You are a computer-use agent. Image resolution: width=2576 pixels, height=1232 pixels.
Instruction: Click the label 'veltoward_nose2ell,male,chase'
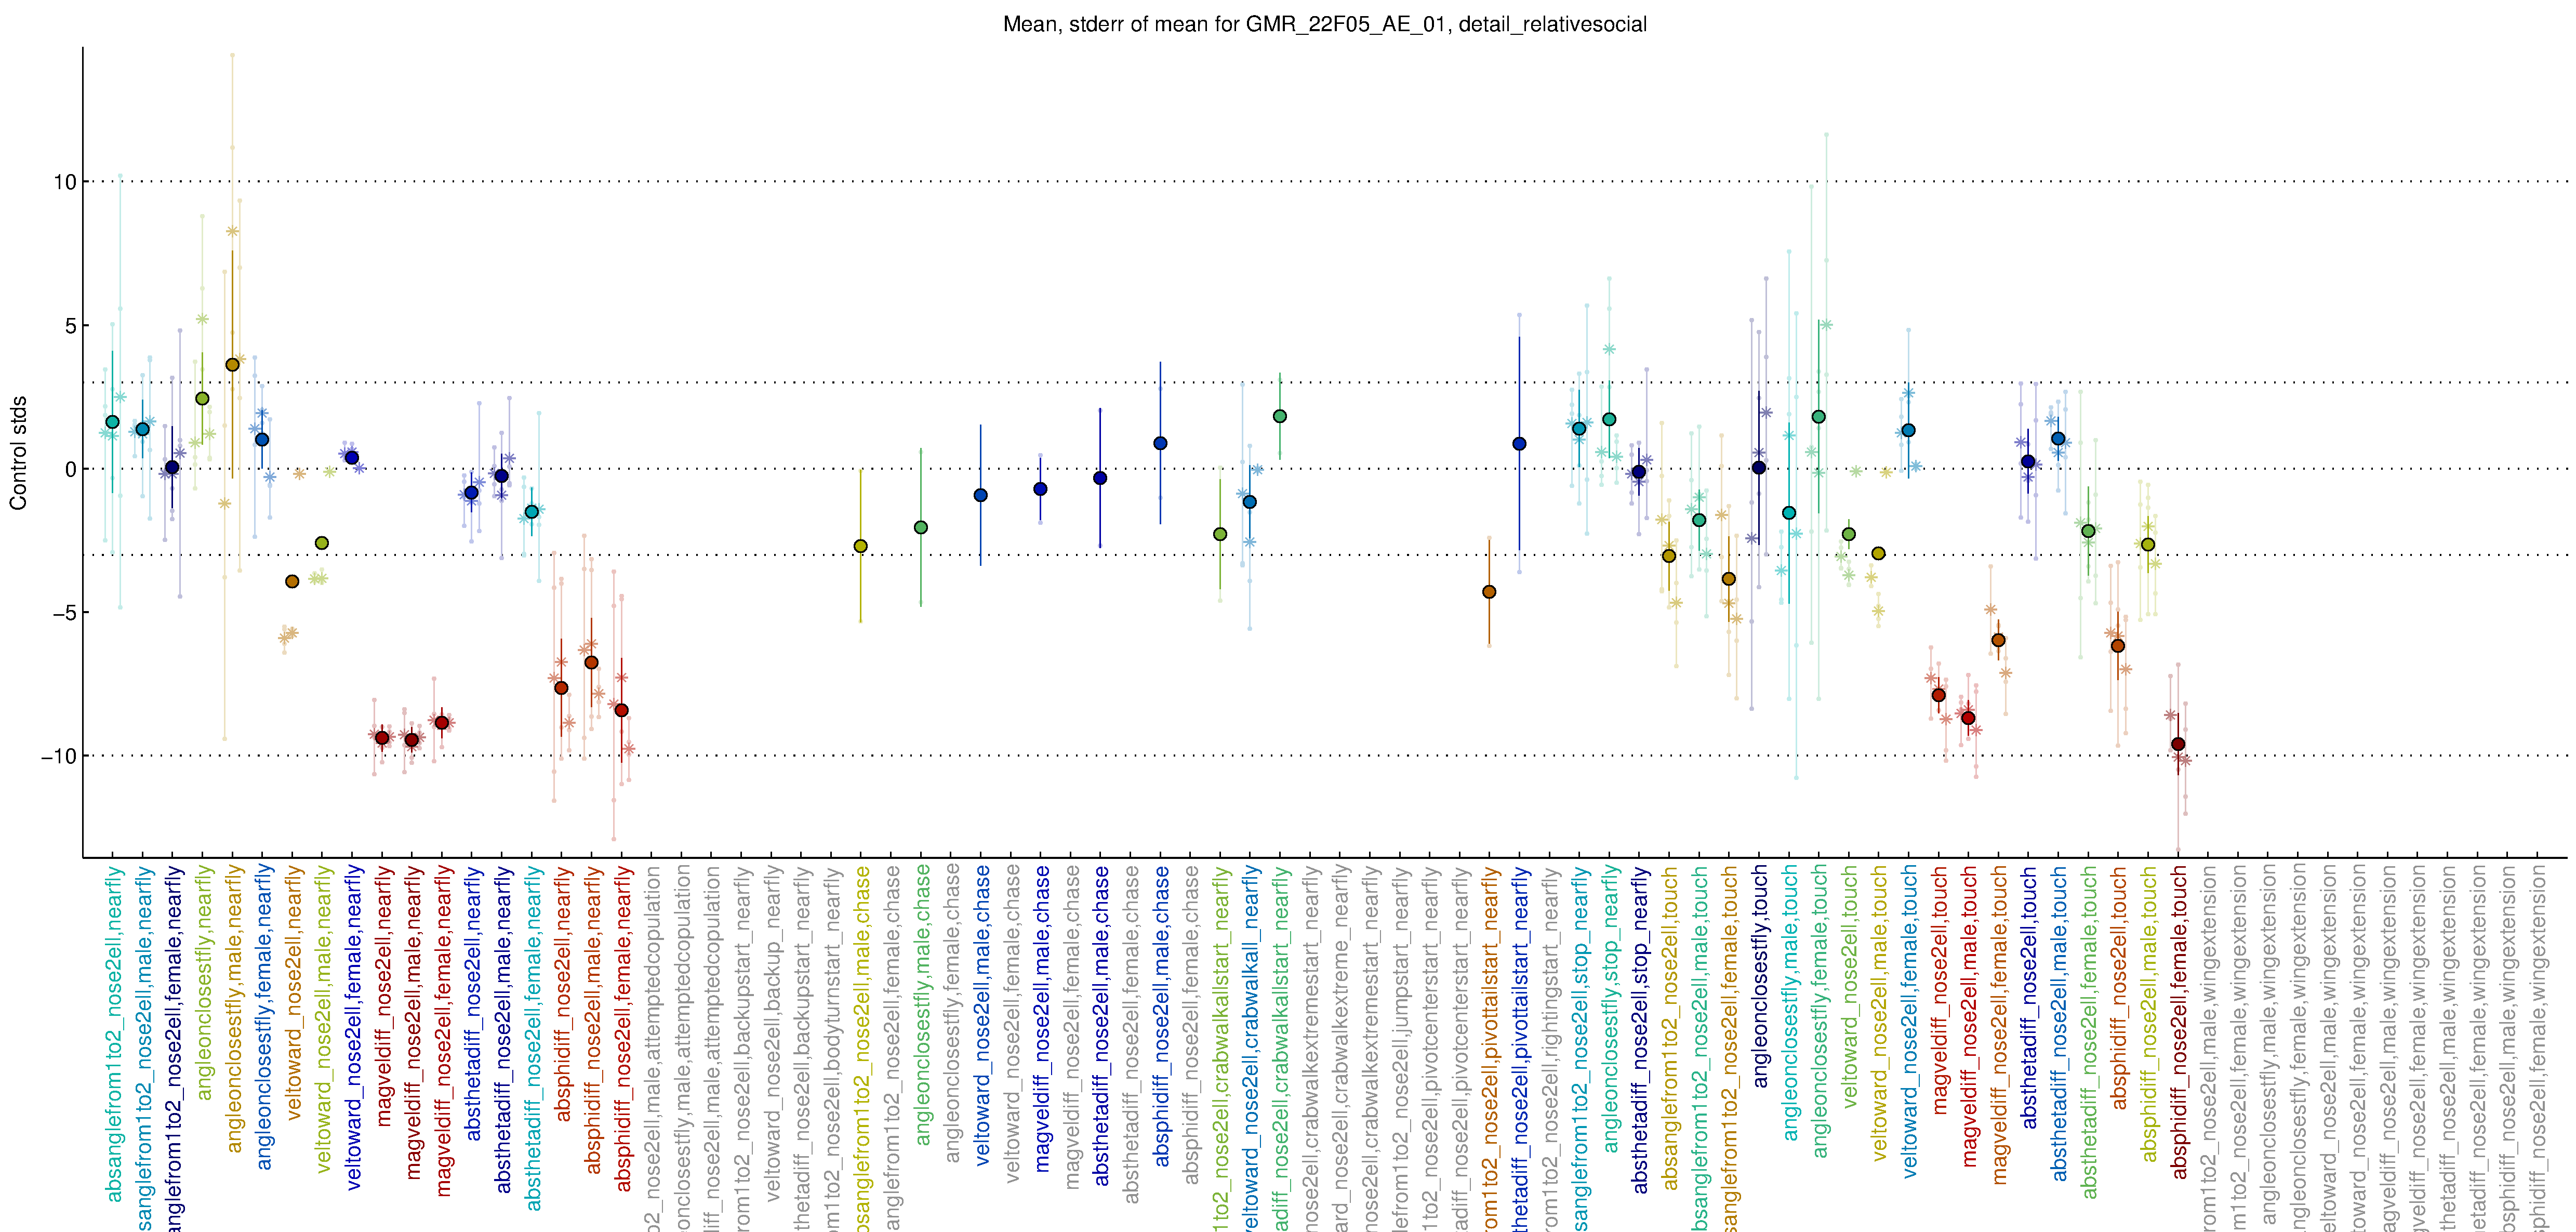(982, 1016)
